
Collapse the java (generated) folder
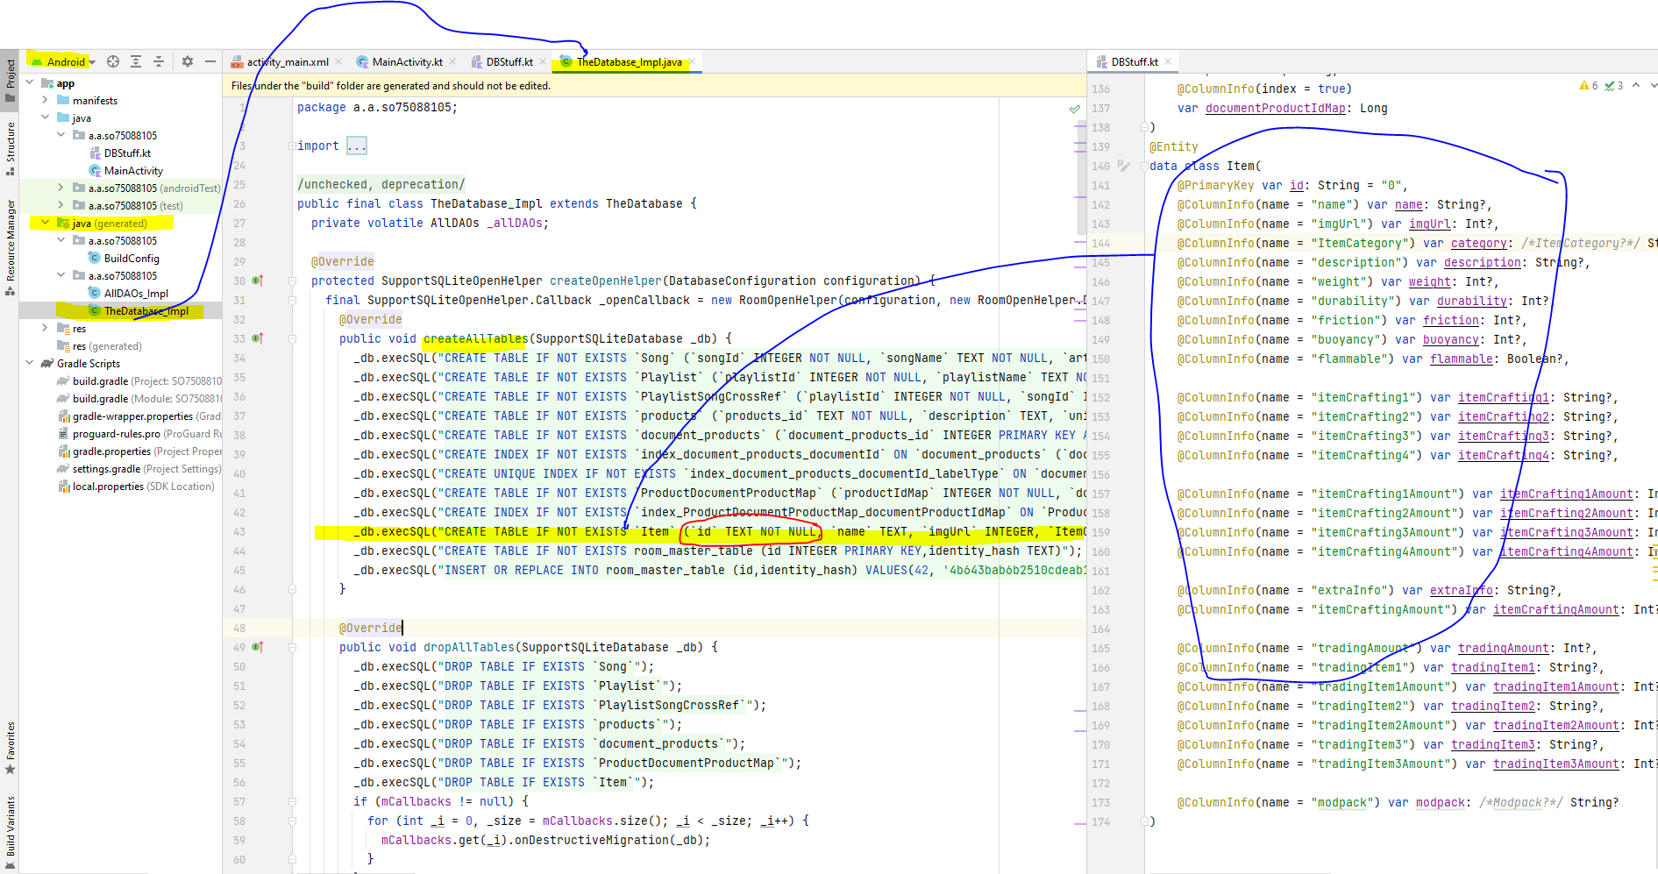pyautogui.click(x=46, y=224)
